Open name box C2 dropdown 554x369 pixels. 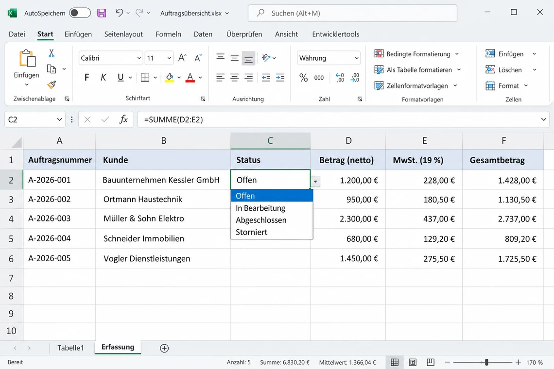(x=59, y=120)
